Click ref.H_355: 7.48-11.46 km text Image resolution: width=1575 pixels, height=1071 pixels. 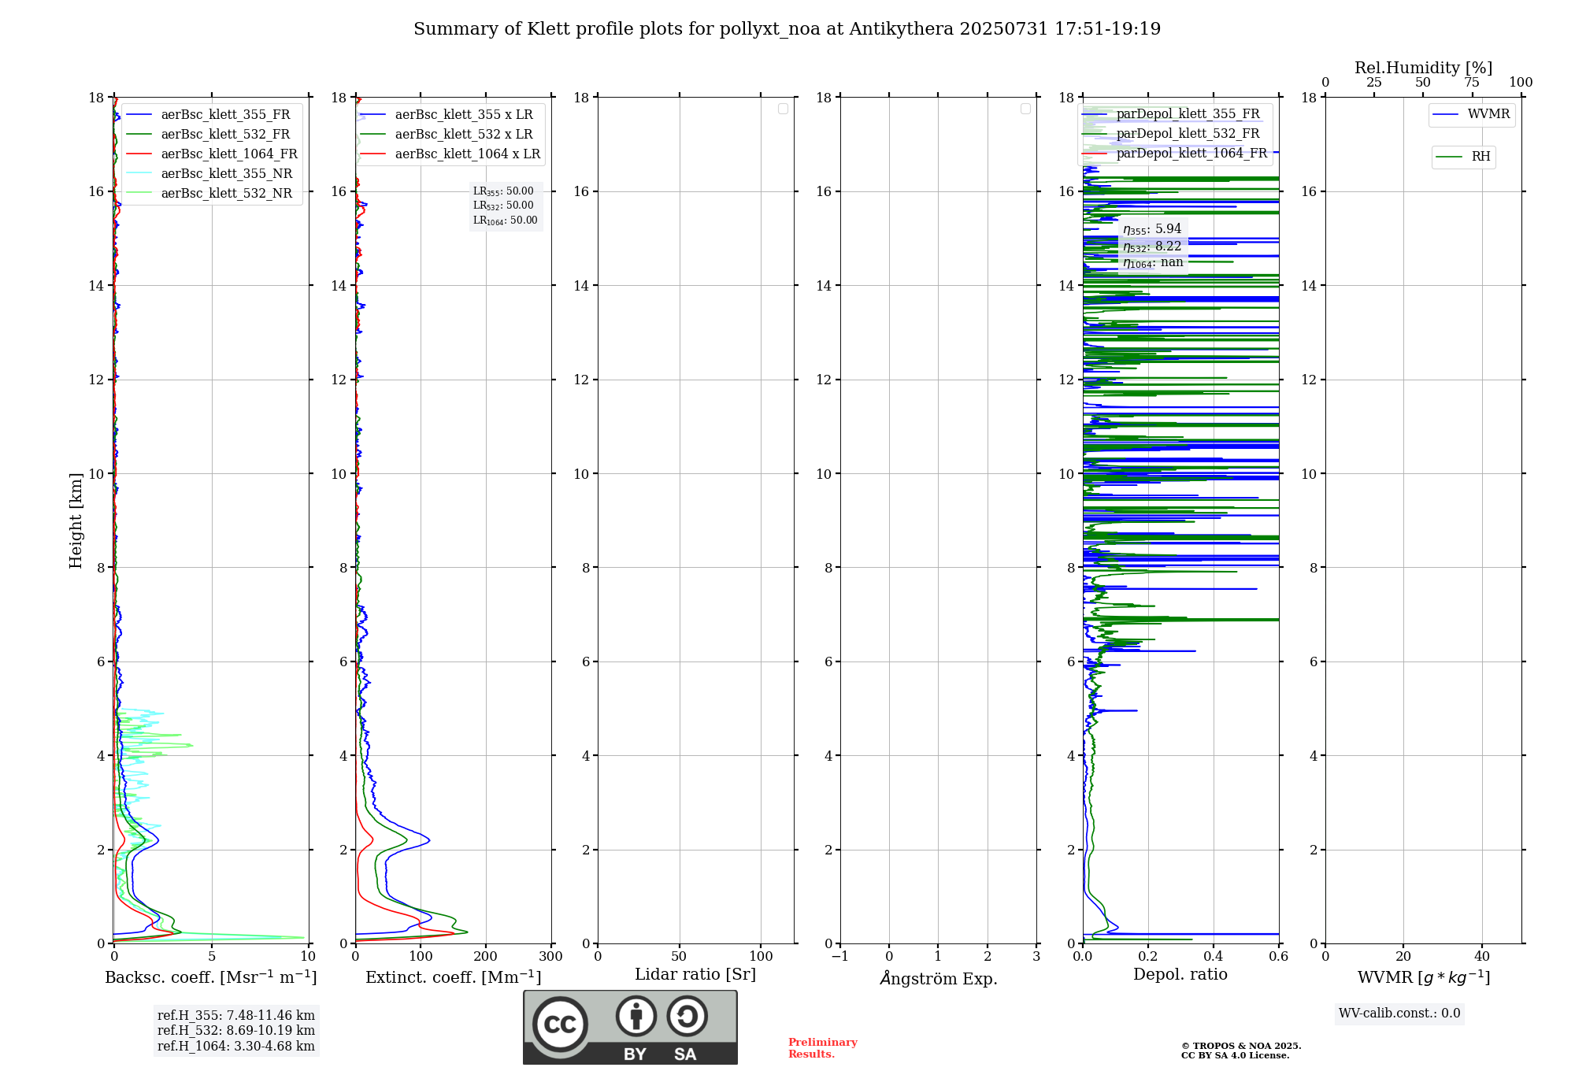[236, 1016]
